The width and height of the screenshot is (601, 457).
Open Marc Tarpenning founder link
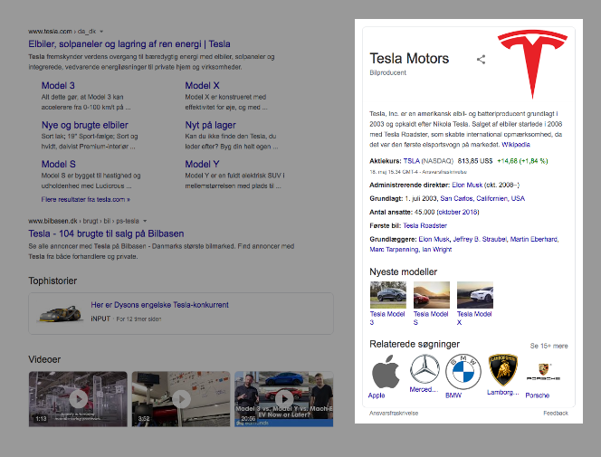tap(394, 250)
